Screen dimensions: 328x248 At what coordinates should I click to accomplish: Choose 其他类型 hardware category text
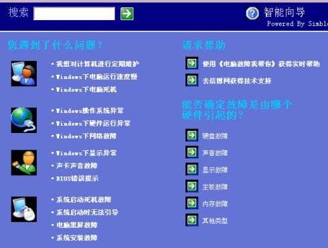pyautogui.click(x=215, y=221)
